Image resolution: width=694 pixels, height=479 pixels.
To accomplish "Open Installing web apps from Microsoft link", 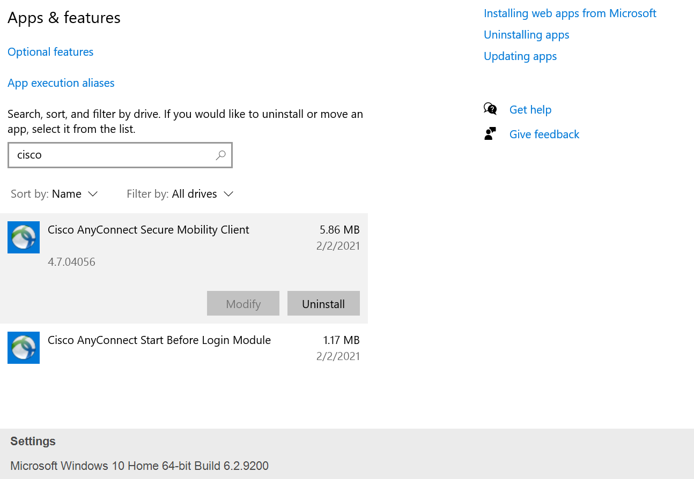I will coord(570,13).
